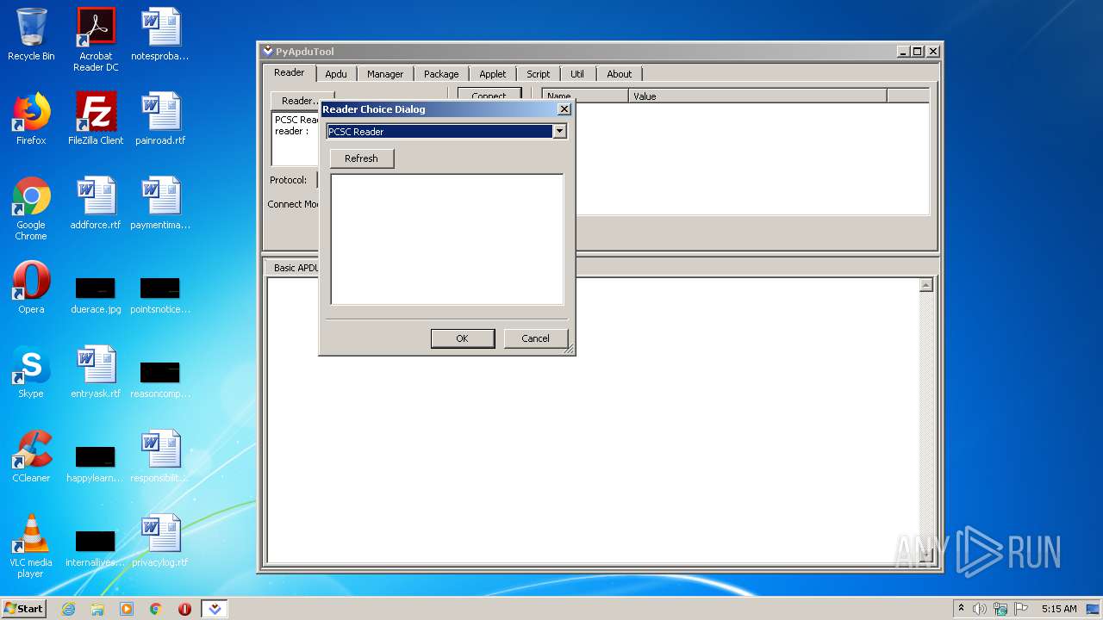
Task: Close the Reader Choice Dialog
Action: point(564,109)
